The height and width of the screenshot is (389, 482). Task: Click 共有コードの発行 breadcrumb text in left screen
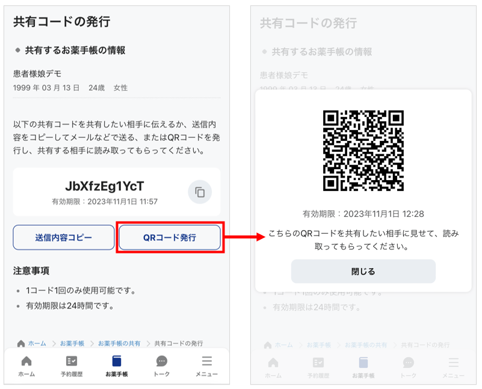179,343
